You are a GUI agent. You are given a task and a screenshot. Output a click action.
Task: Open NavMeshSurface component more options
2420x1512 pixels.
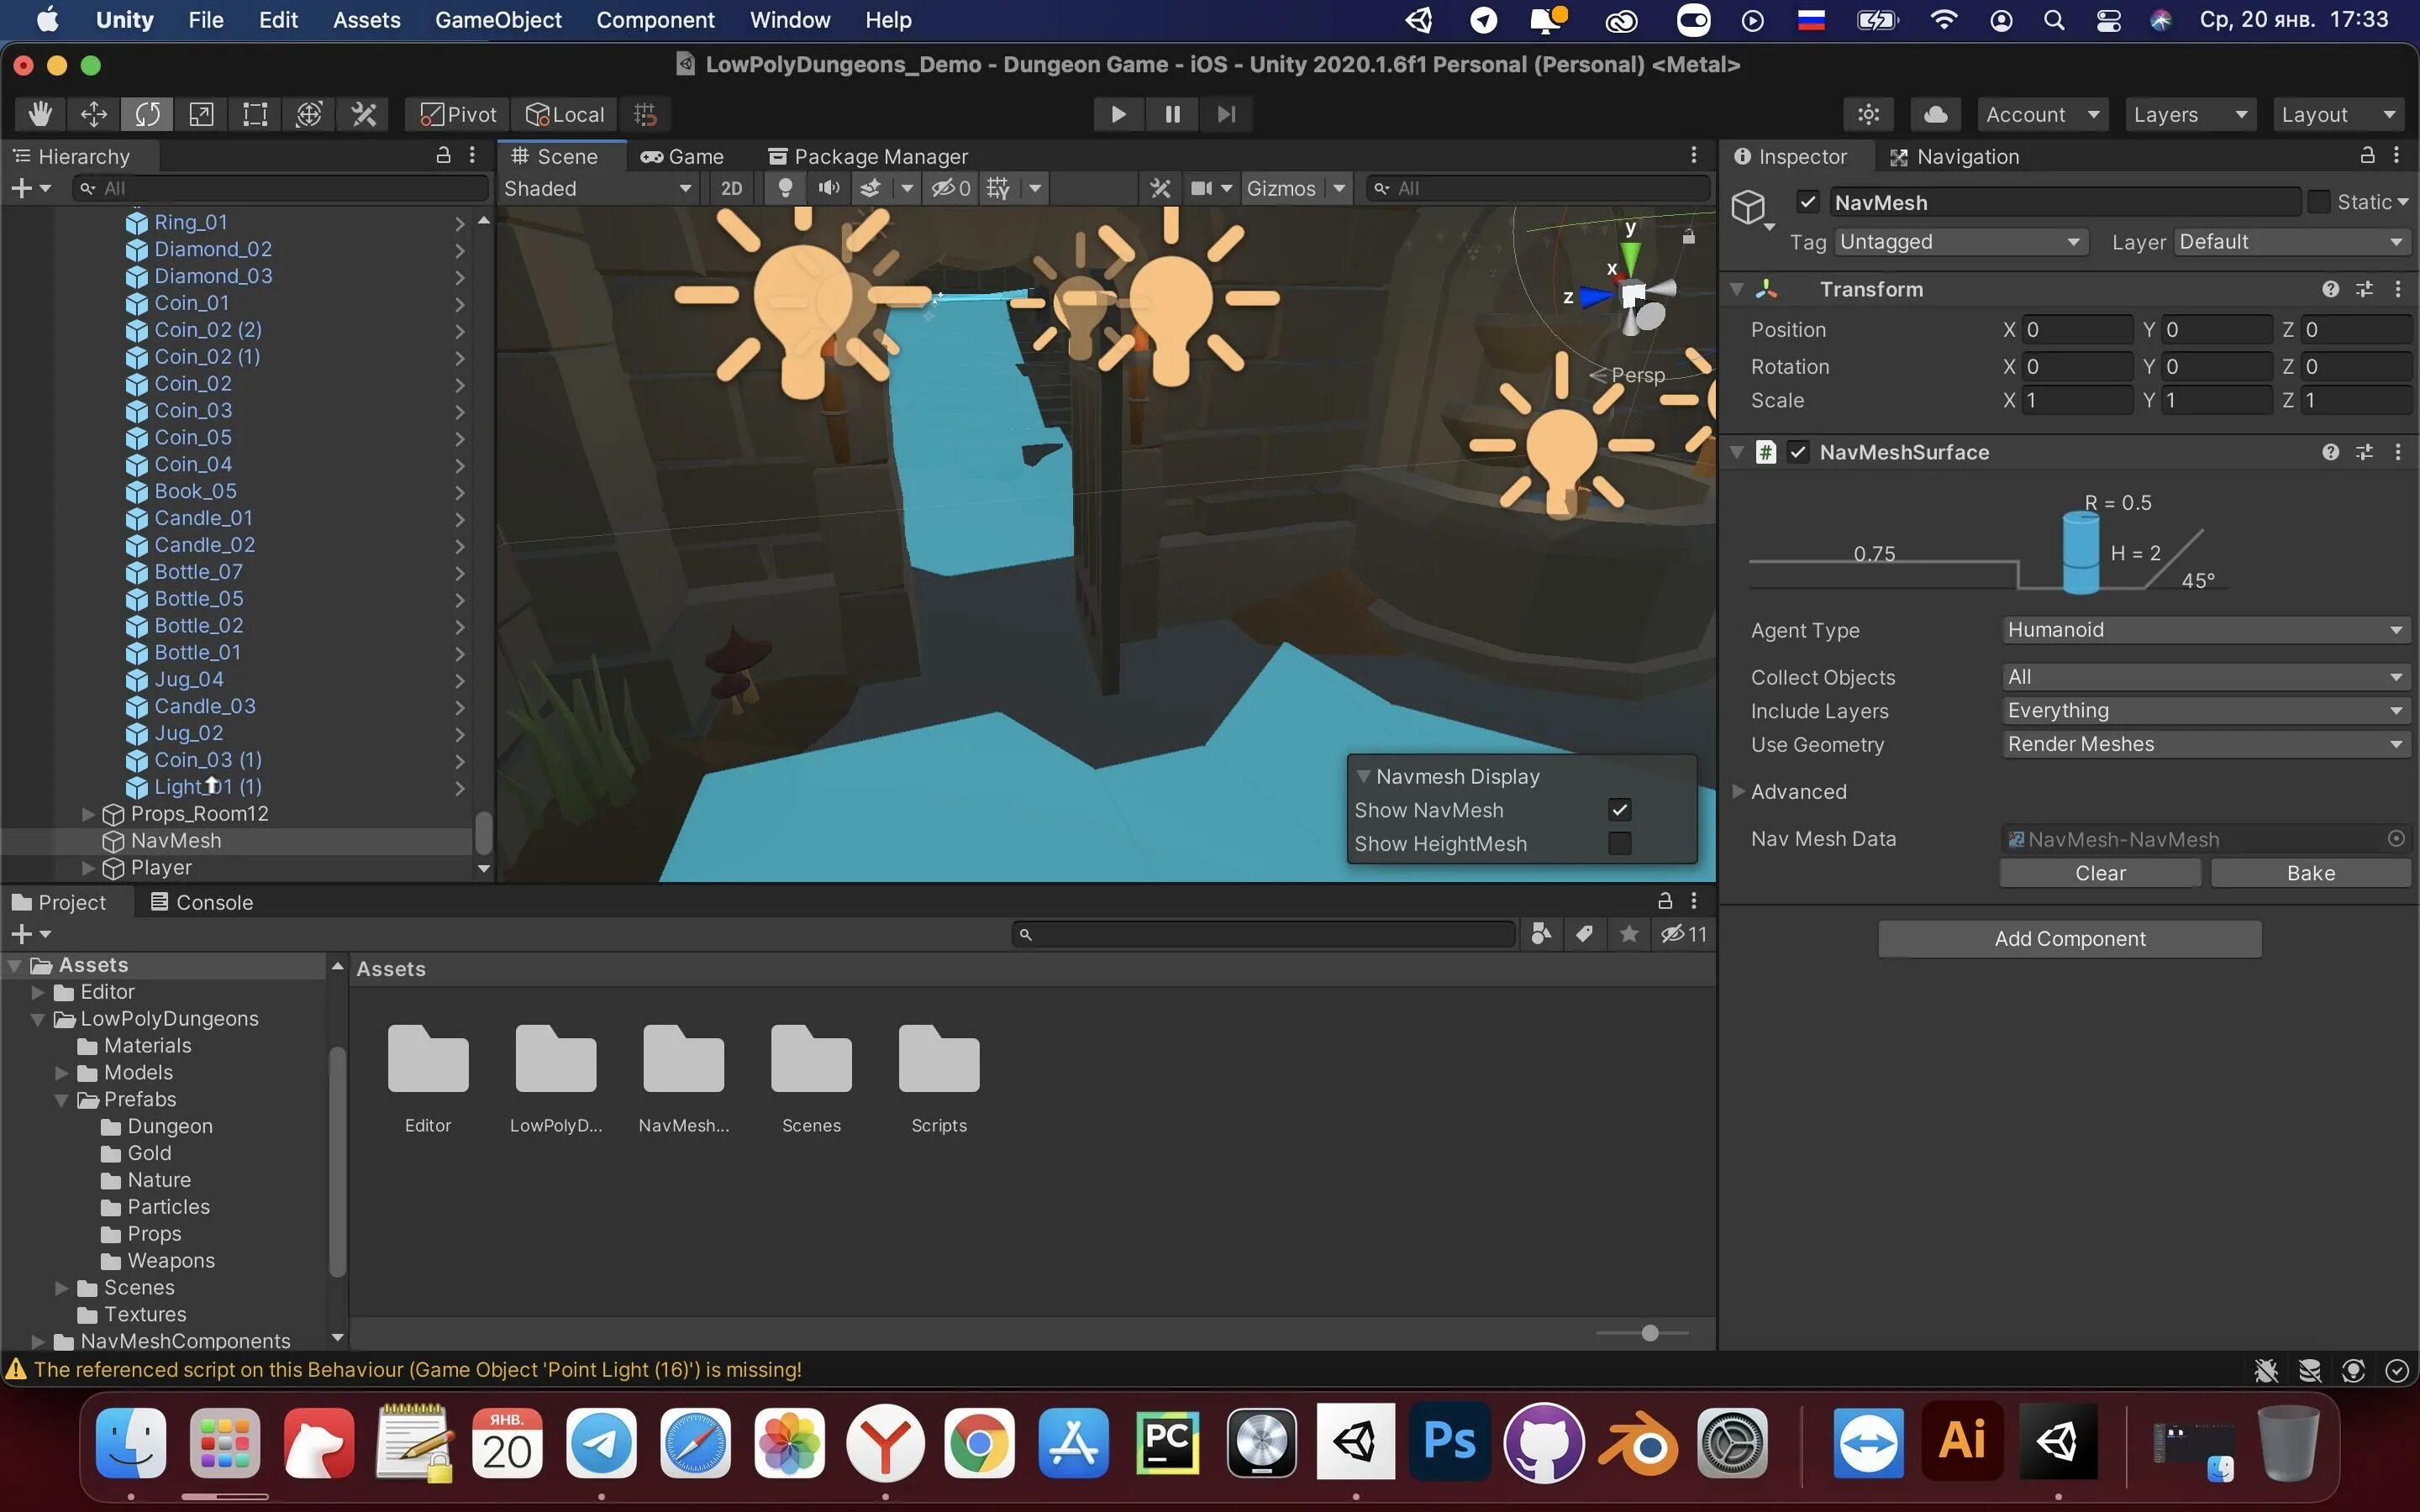click(x=2398, y=452)
